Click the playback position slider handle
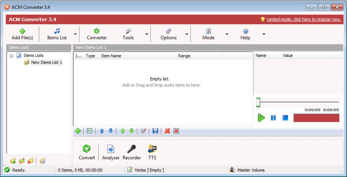The width and height of the screenshot is (347, 177). (x=258, y=102)
